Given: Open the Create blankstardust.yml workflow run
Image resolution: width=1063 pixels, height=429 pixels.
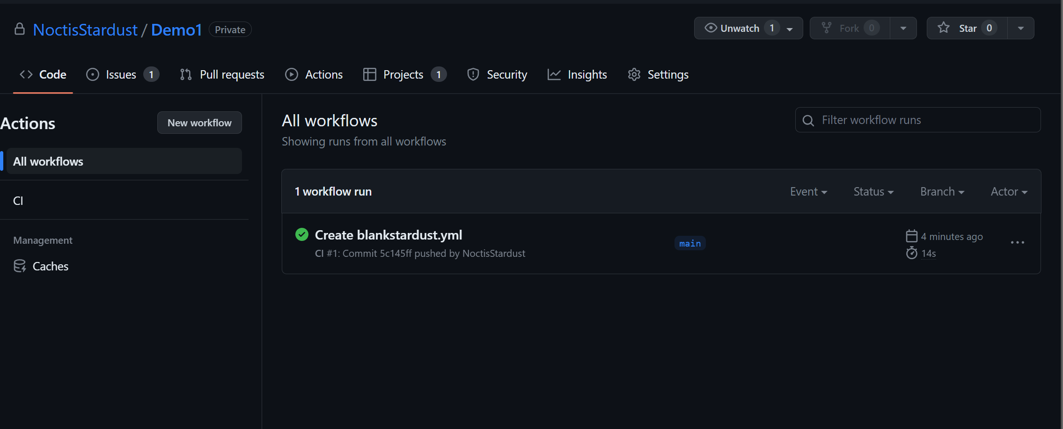Looking at the screenshot, I should click(x=388, y=235).
